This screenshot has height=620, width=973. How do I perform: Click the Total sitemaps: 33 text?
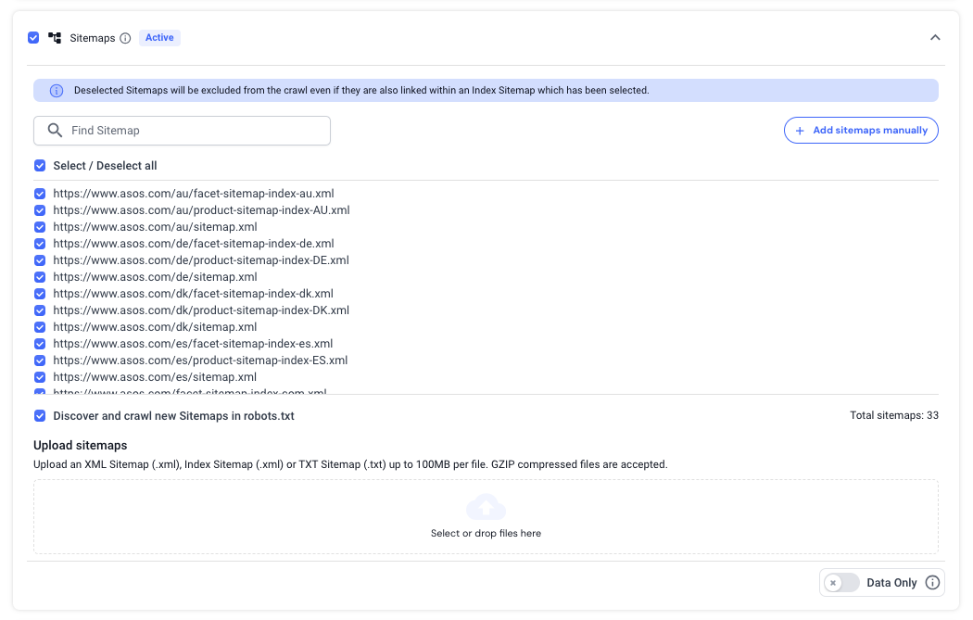click(x=894, y=416)
